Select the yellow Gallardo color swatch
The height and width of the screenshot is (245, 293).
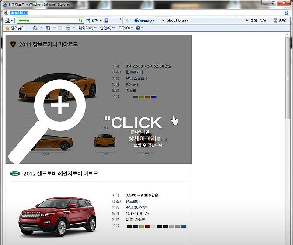pyautogui.click(x=141, y=97)
